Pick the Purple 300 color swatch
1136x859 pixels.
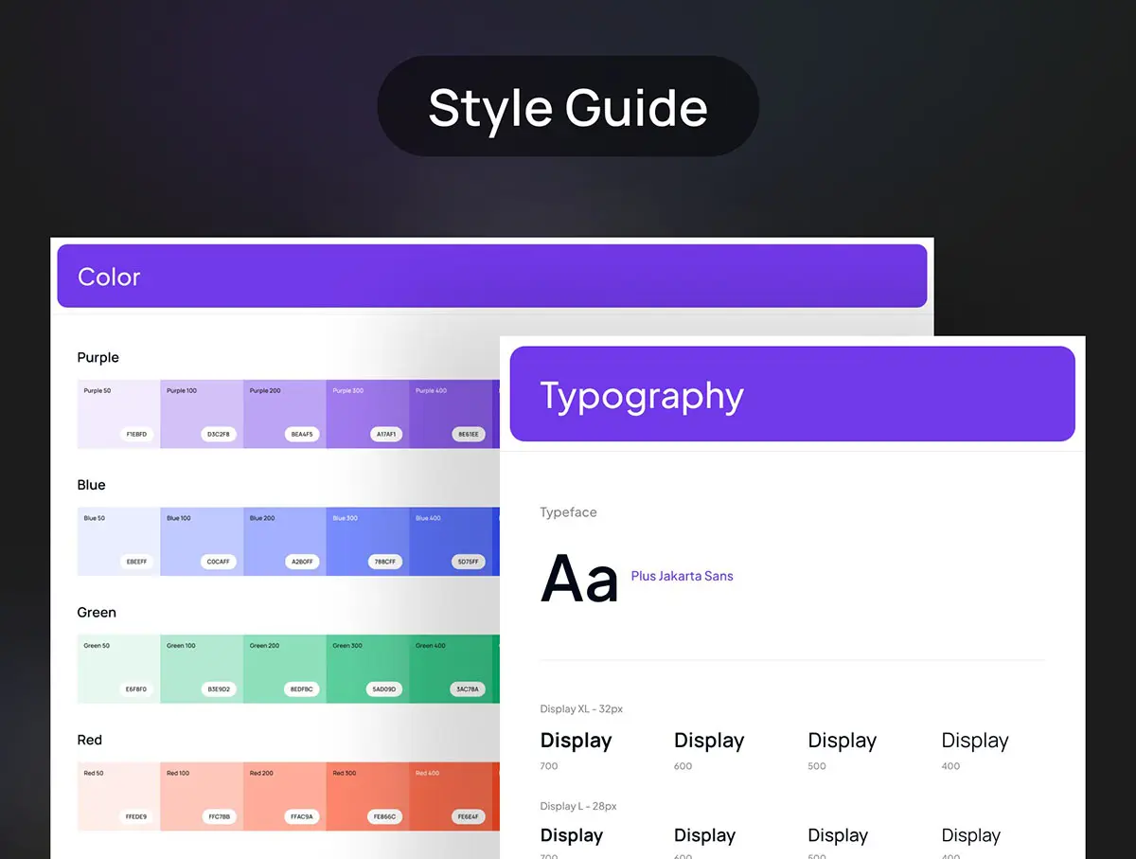click(367, 413)
